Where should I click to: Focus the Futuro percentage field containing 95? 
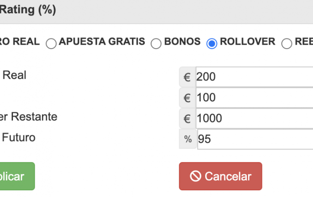[x=255, y=139]
